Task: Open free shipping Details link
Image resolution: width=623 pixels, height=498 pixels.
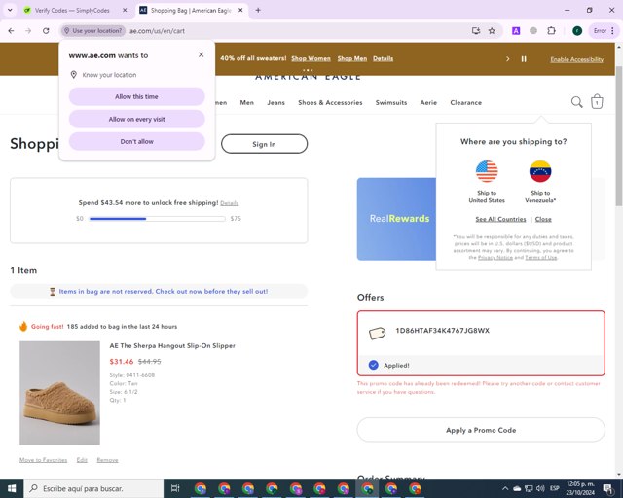Action: (x=230, y=203)
